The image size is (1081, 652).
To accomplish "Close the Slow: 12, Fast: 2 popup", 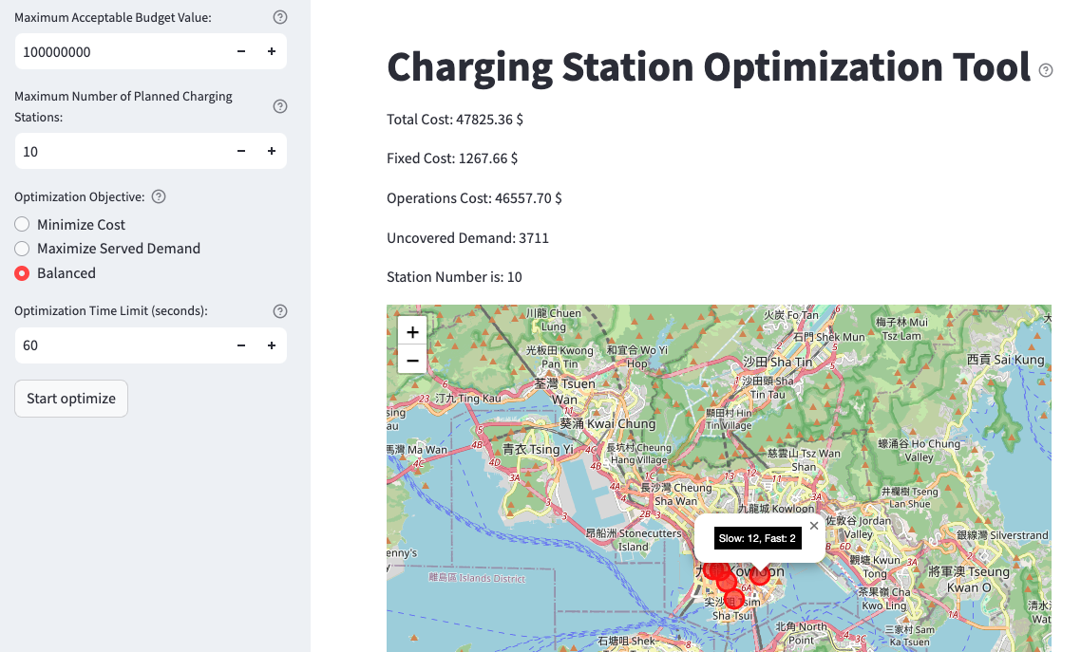I will (814, 526).
